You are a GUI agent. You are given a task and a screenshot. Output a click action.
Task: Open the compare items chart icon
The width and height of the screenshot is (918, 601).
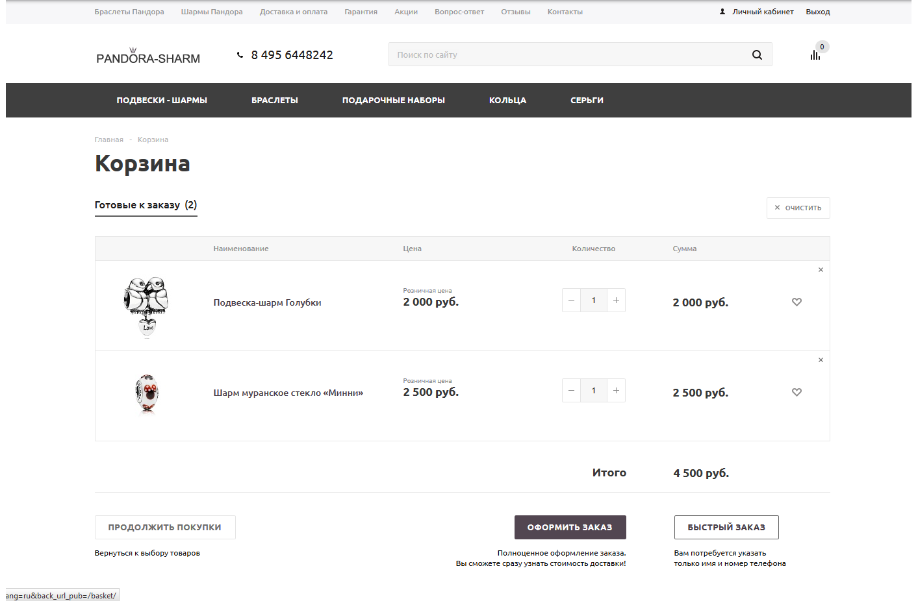pos(815,55)
